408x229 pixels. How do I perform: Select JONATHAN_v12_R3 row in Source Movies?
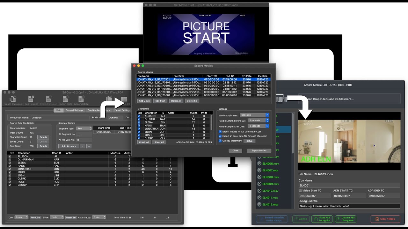204,86
